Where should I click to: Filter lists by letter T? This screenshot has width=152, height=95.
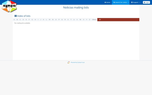coord(71,20)
